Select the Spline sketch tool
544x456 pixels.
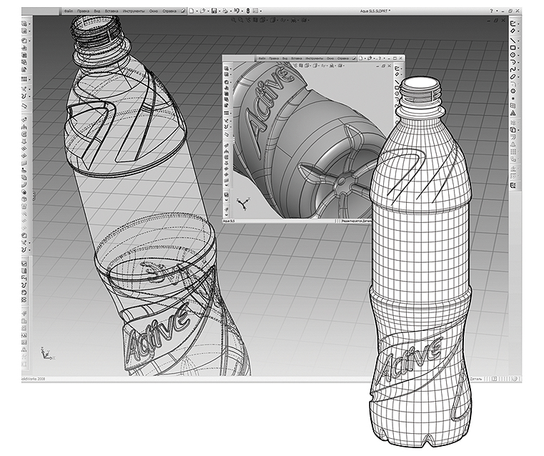513,69
